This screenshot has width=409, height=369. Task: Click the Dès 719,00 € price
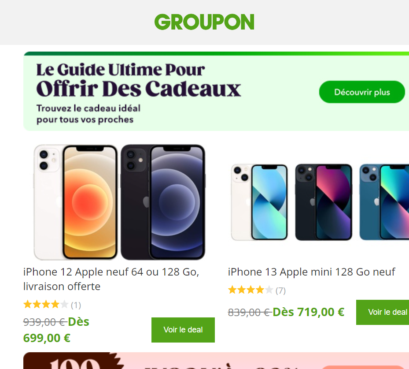(x=309, y=312)
